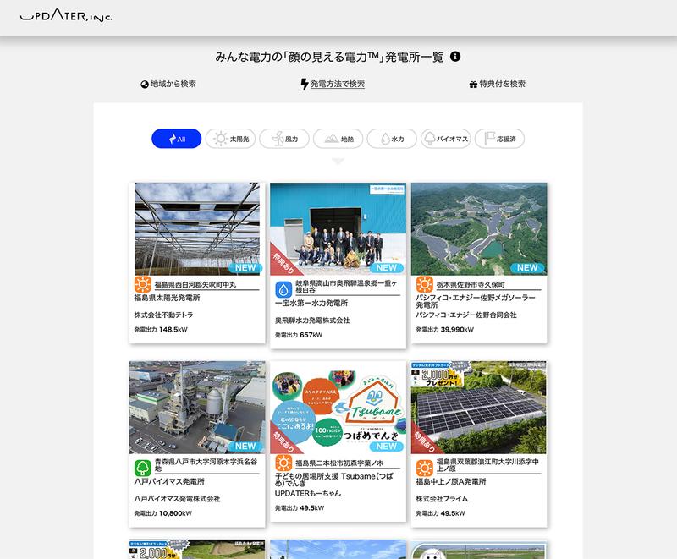Open the Tsubame でんき illustration thumbnail
The height and width of the screenshot is (559, 677).
[x=338, y=407]
